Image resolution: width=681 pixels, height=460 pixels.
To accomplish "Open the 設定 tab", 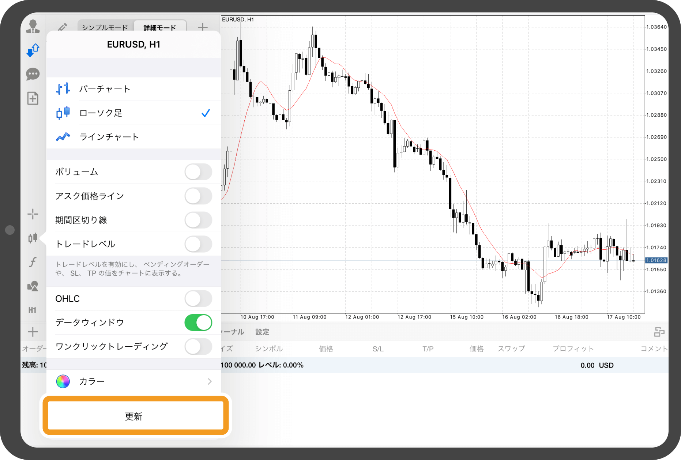I will [x=262, y=332].
